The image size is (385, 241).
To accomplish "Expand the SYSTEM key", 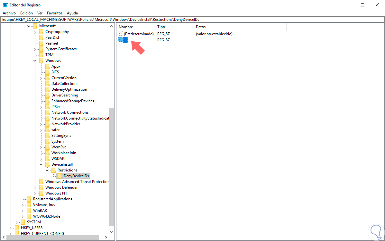I will [16, 222].
